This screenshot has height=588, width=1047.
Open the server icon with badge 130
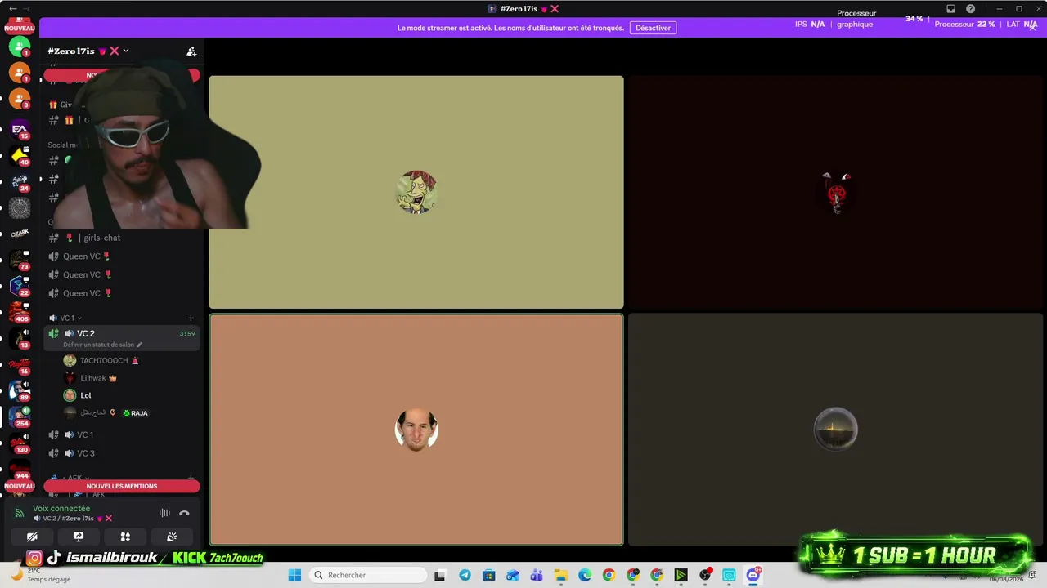(x=20, y=443)
